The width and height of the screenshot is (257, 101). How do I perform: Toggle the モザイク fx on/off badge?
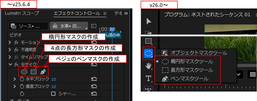coord(16,64)
